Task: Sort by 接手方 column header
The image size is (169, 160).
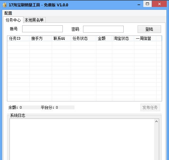Action: (x=41, y=38)
